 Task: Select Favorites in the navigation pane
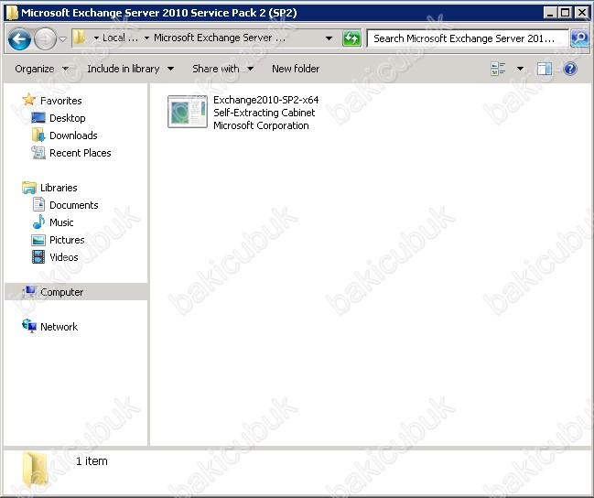click(x=61, y=101)
